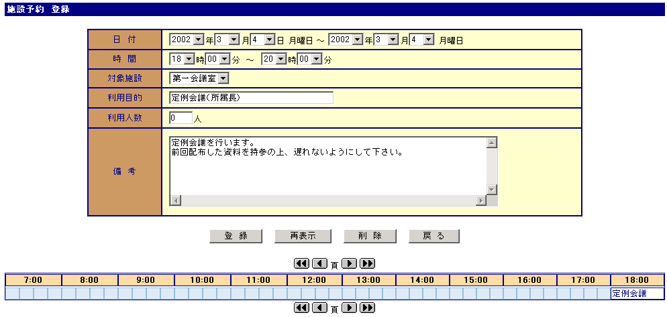Click the remarks scrollbar up arrow
This screenshot has width=667, height=317.
coord(492,142)
